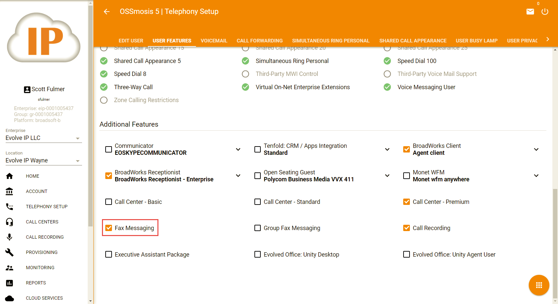Image resolution: width=558 pixels, height=304 pixels.
Task: Click the back arrow in the header
Action: point(107,12)
